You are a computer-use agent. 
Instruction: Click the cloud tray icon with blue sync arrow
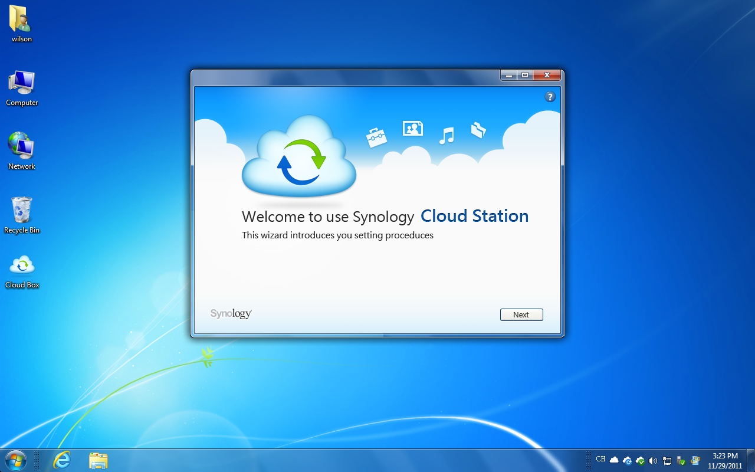point(628,460)
